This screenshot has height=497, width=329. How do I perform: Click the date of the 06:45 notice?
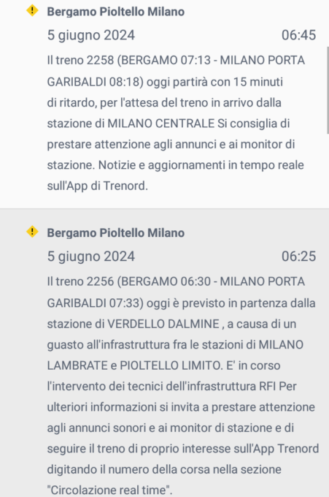click(91, 35)
